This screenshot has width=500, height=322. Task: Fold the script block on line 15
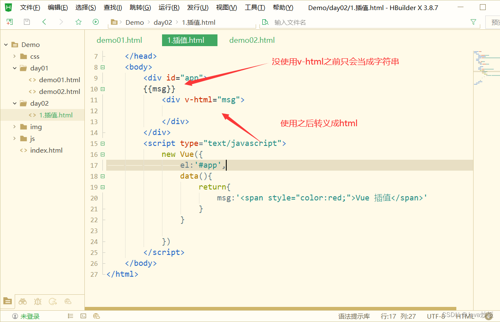103,144
